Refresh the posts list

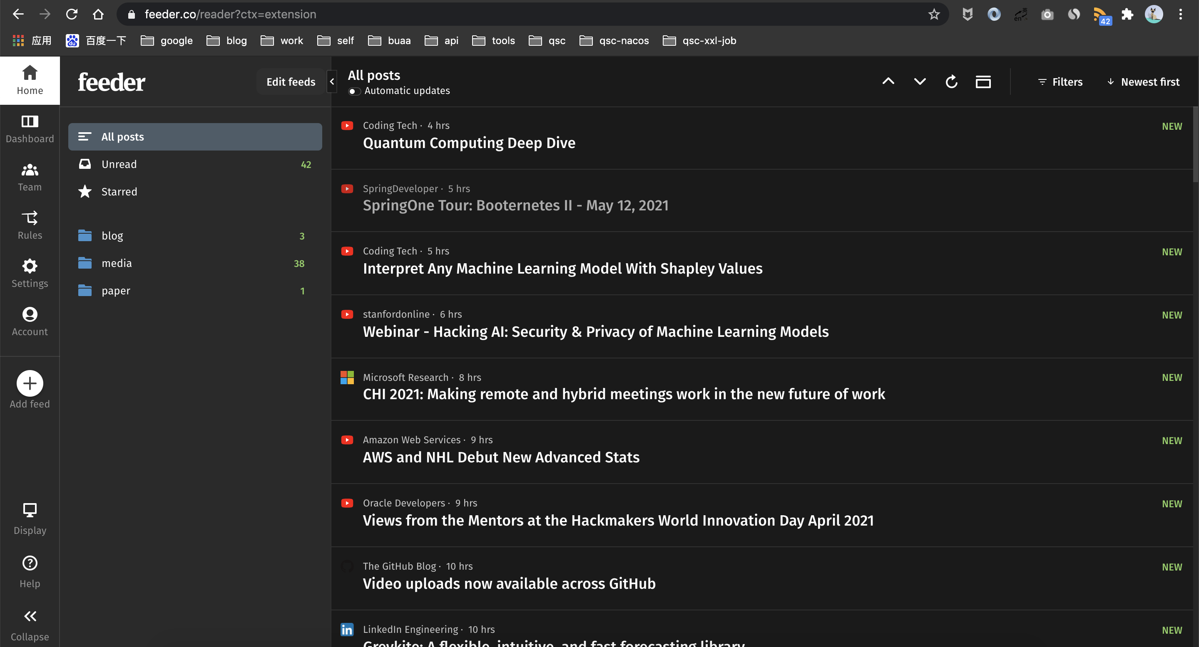click(x=951, y=82)
